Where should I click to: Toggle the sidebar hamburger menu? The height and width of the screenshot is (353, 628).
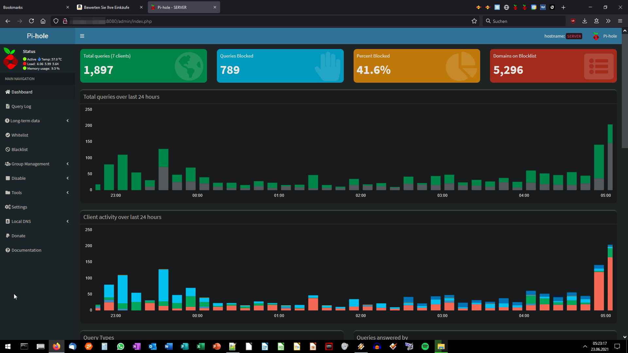[82, 36]
